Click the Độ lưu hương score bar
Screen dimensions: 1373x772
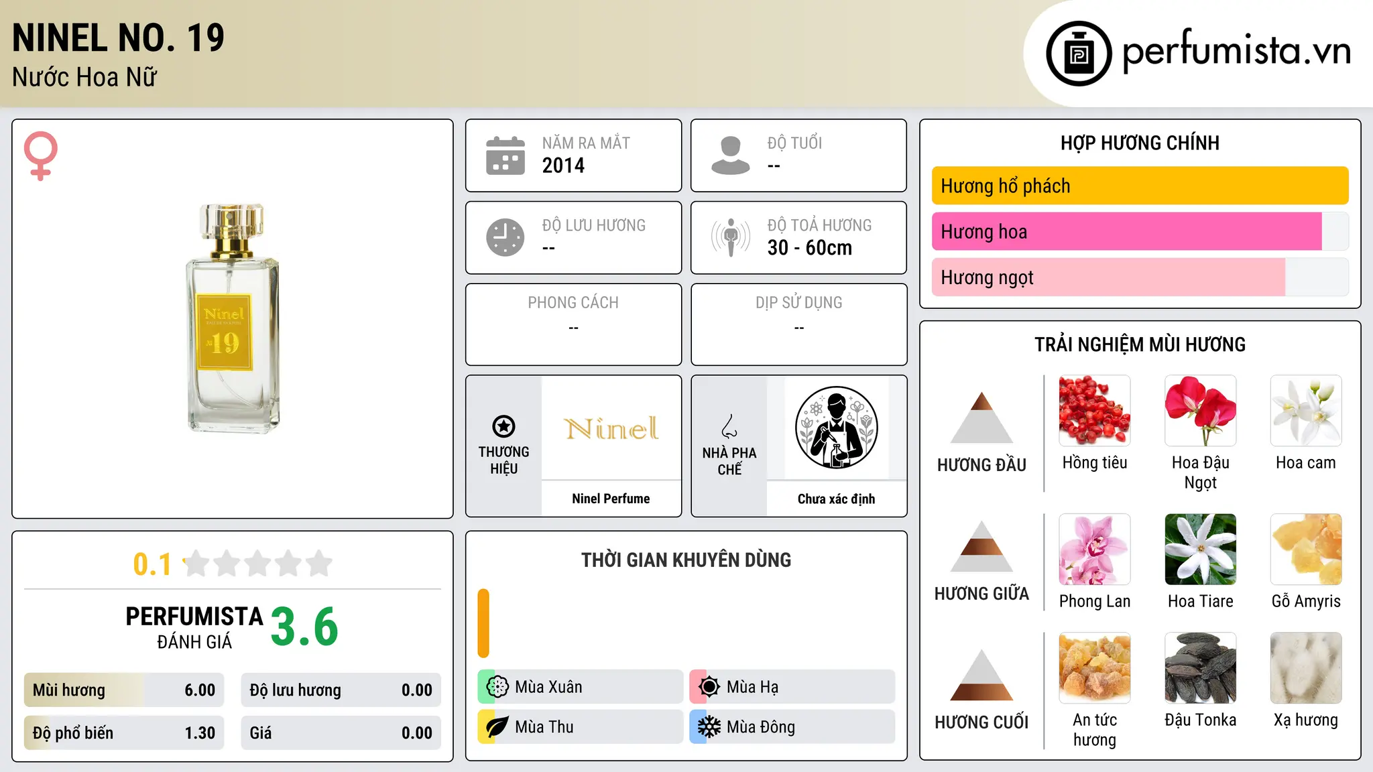(341, 690)
